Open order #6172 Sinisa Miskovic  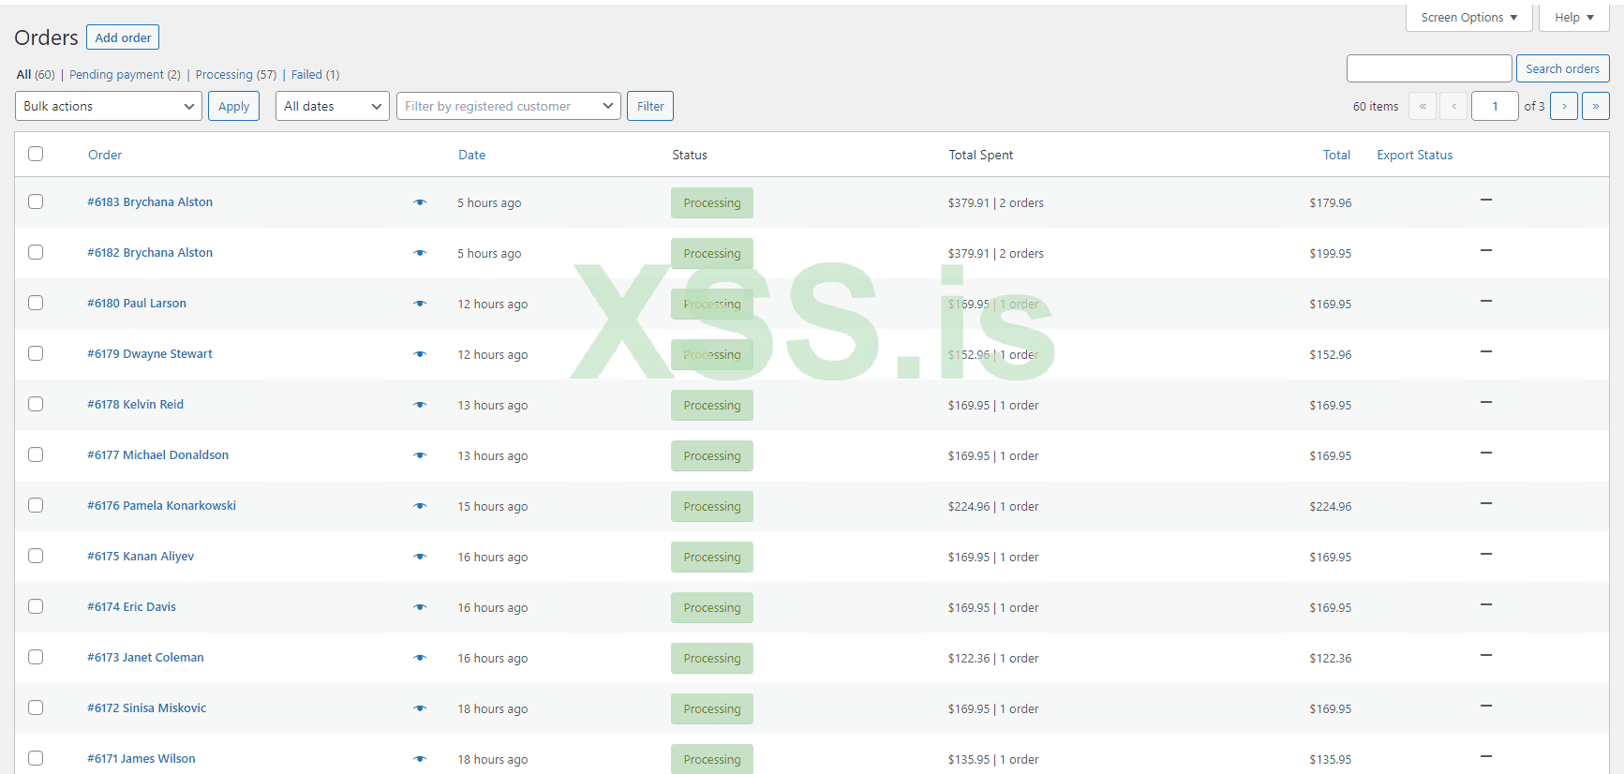click(x=146, y=708)
